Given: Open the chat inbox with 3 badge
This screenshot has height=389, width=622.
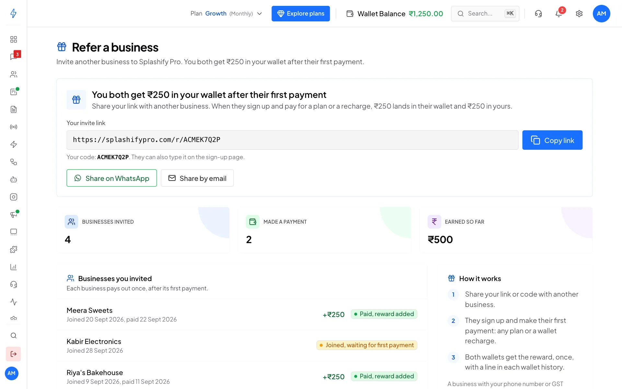Looking at the screenshot, I should pyautogui.click(x=13, y=57).
